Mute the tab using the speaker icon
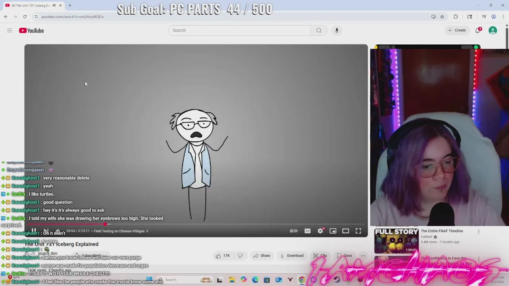Image resolution: width=509 pixels, height=286 pixels. coord(54,5)
